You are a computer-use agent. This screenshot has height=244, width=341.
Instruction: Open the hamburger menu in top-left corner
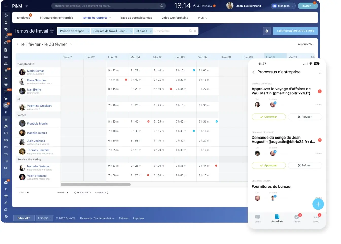pyautogui.click(x=6, y=6)
